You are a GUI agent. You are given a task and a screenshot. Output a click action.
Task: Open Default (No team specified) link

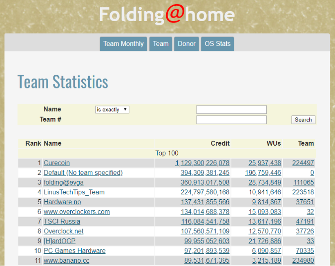(x=83, y=173)
